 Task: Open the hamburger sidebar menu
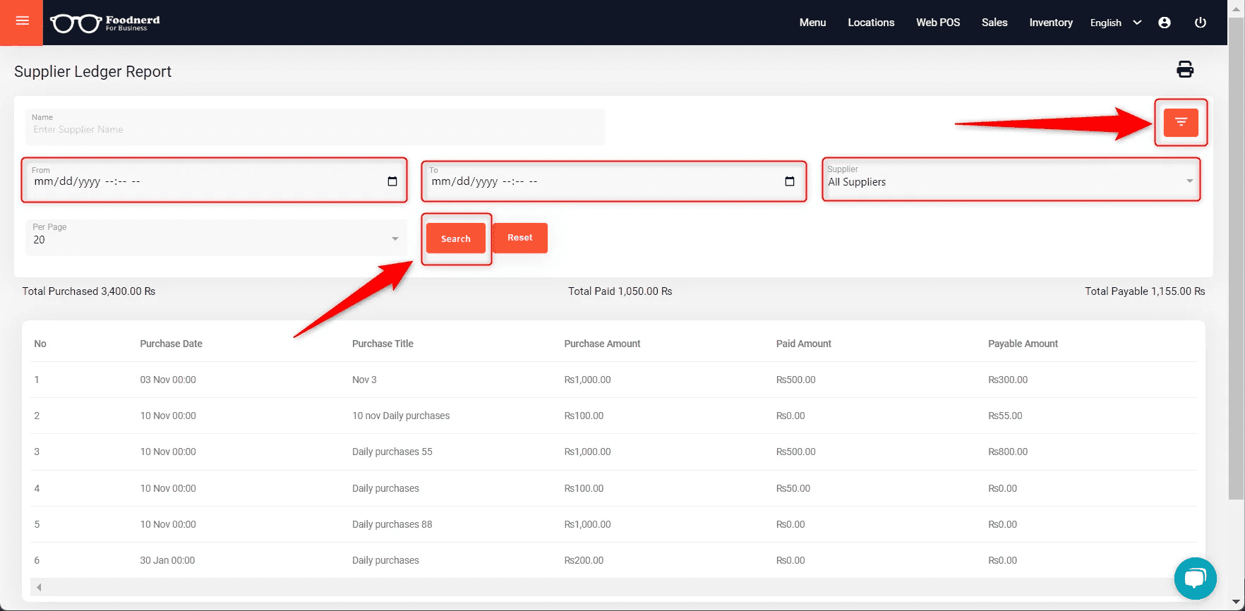pos(22,22)
